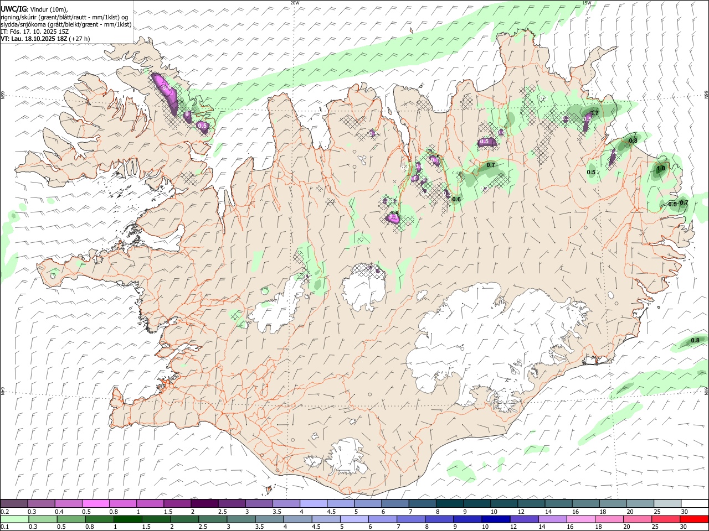
Task: Click the '0.2' value in the top legend row
Action: 4,512
